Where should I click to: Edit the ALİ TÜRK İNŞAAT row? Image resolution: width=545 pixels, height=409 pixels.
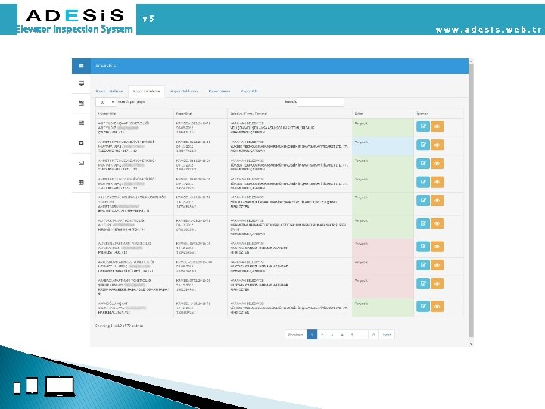click(423, 223)
